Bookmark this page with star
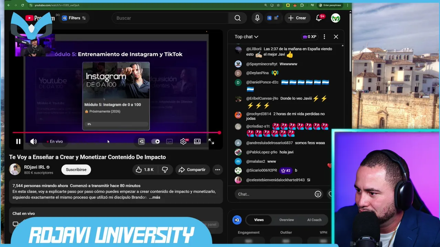440x247 pixels. pos(278,5)
